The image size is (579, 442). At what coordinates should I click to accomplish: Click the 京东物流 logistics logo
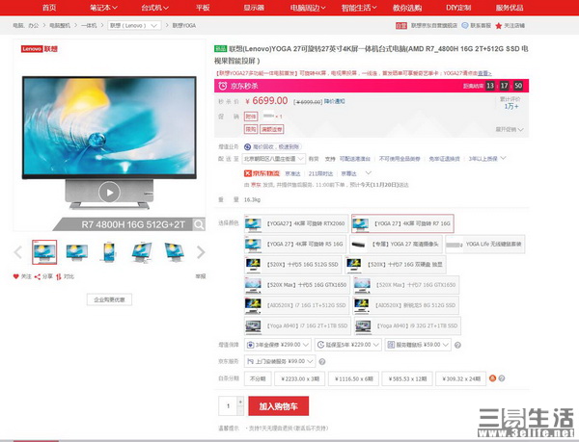[262, 173]
